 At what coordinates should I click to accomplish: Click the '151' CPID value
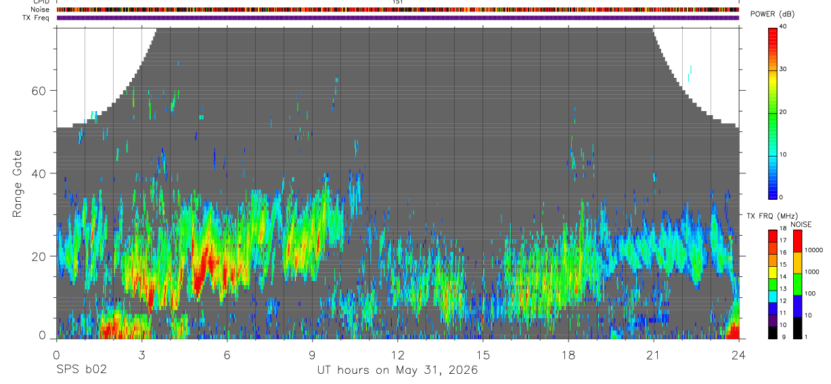(398, 2)
